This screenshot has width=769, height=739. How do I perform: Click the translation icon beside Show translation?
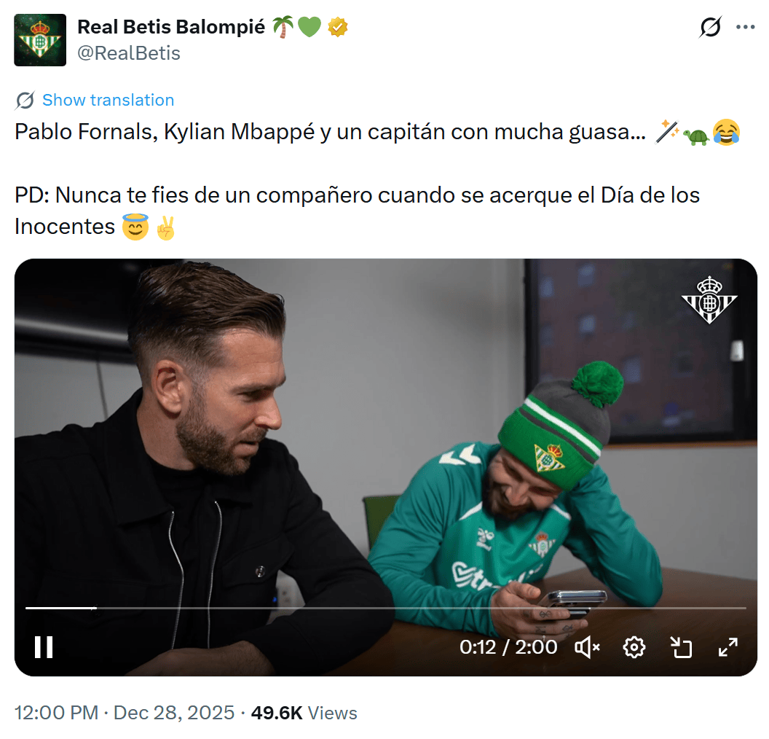[25, 100]
